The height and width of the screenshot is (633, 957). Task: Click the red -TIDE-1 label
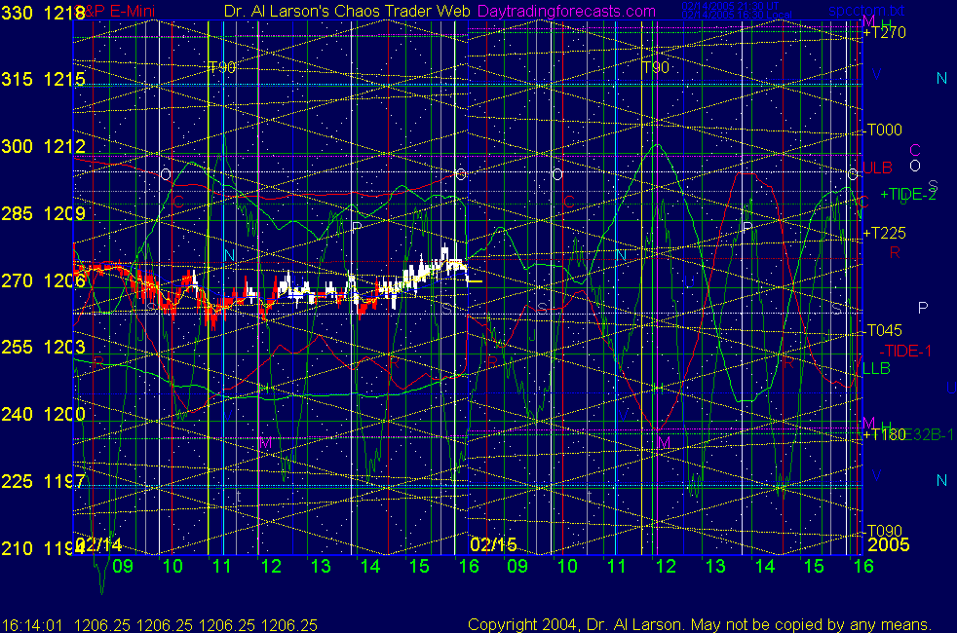905,351
